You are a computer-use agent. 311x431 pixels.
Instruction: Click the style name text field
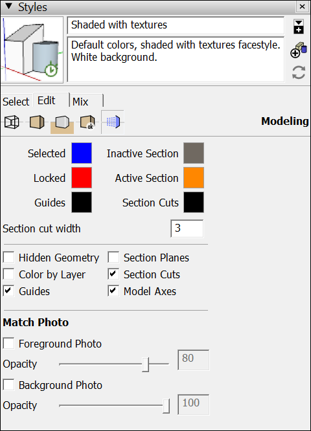[x=176, y=25]
